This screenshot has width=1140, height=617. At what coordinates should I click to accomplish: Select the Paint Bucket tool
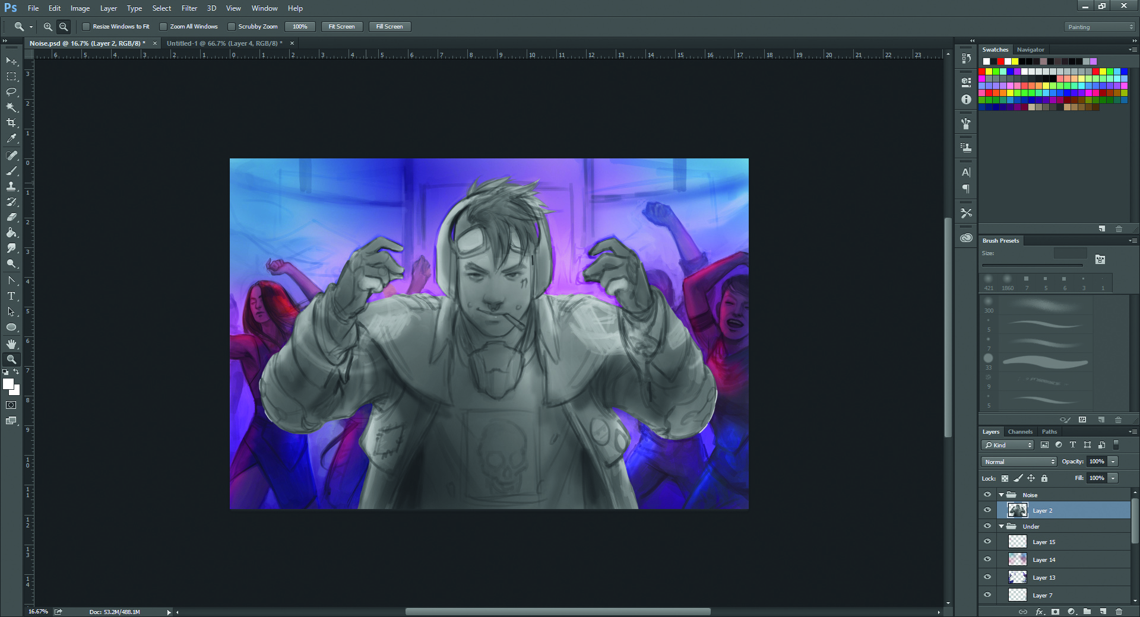tap(11, 233)
